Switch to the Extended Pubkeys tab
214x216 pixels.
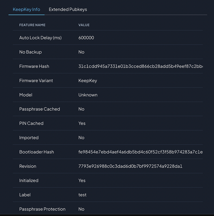pos(68,9)
